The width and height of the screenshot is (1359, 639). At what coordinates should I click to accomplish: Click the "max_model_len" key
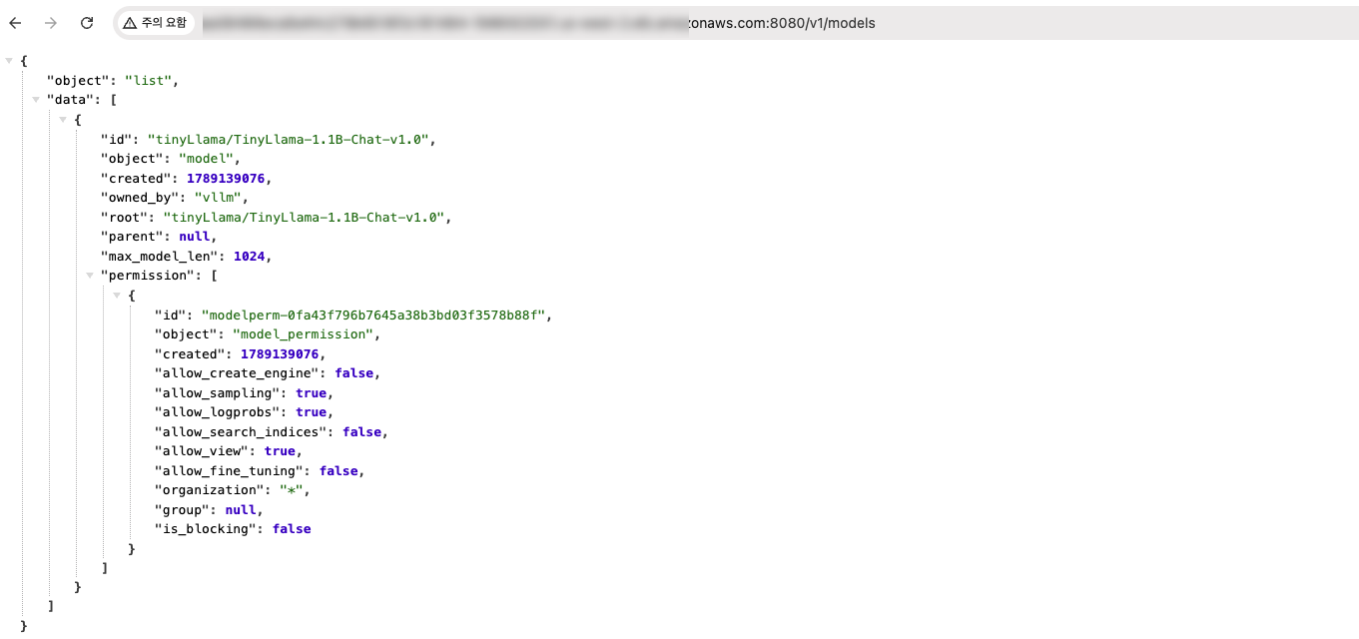159,256
